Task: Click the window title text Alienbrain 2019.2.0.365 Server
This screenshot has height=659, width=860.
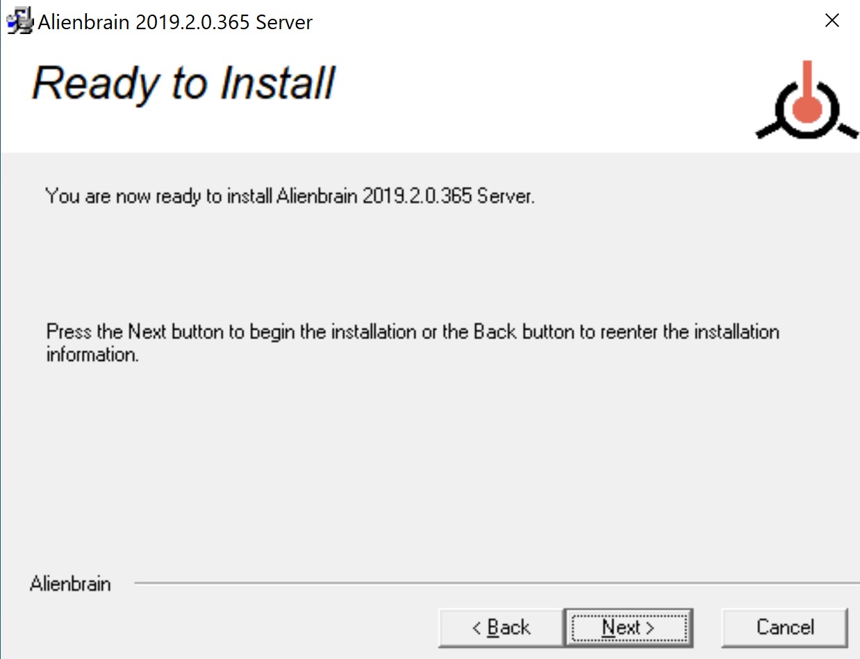Action: click(x=175, y=22)
